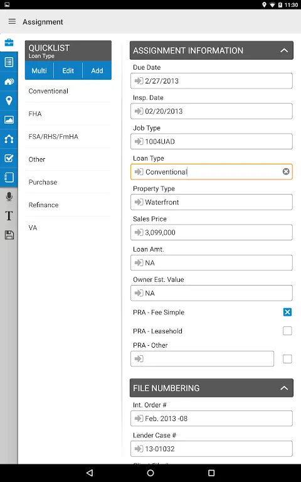The height and width of the screenshot is (482, 301).
Task: Tap the Edit quicklist button
Action: point(68,70)
